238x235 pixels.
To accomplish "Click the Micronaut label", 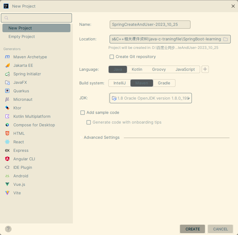I will [23, 100].
